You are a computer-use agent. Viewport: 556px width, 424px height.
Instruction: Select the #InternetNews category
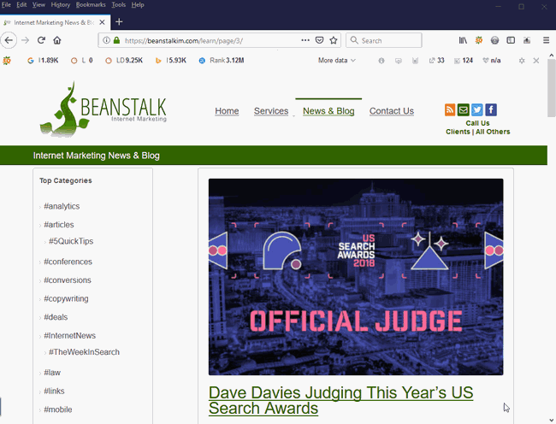pos(69,335)
